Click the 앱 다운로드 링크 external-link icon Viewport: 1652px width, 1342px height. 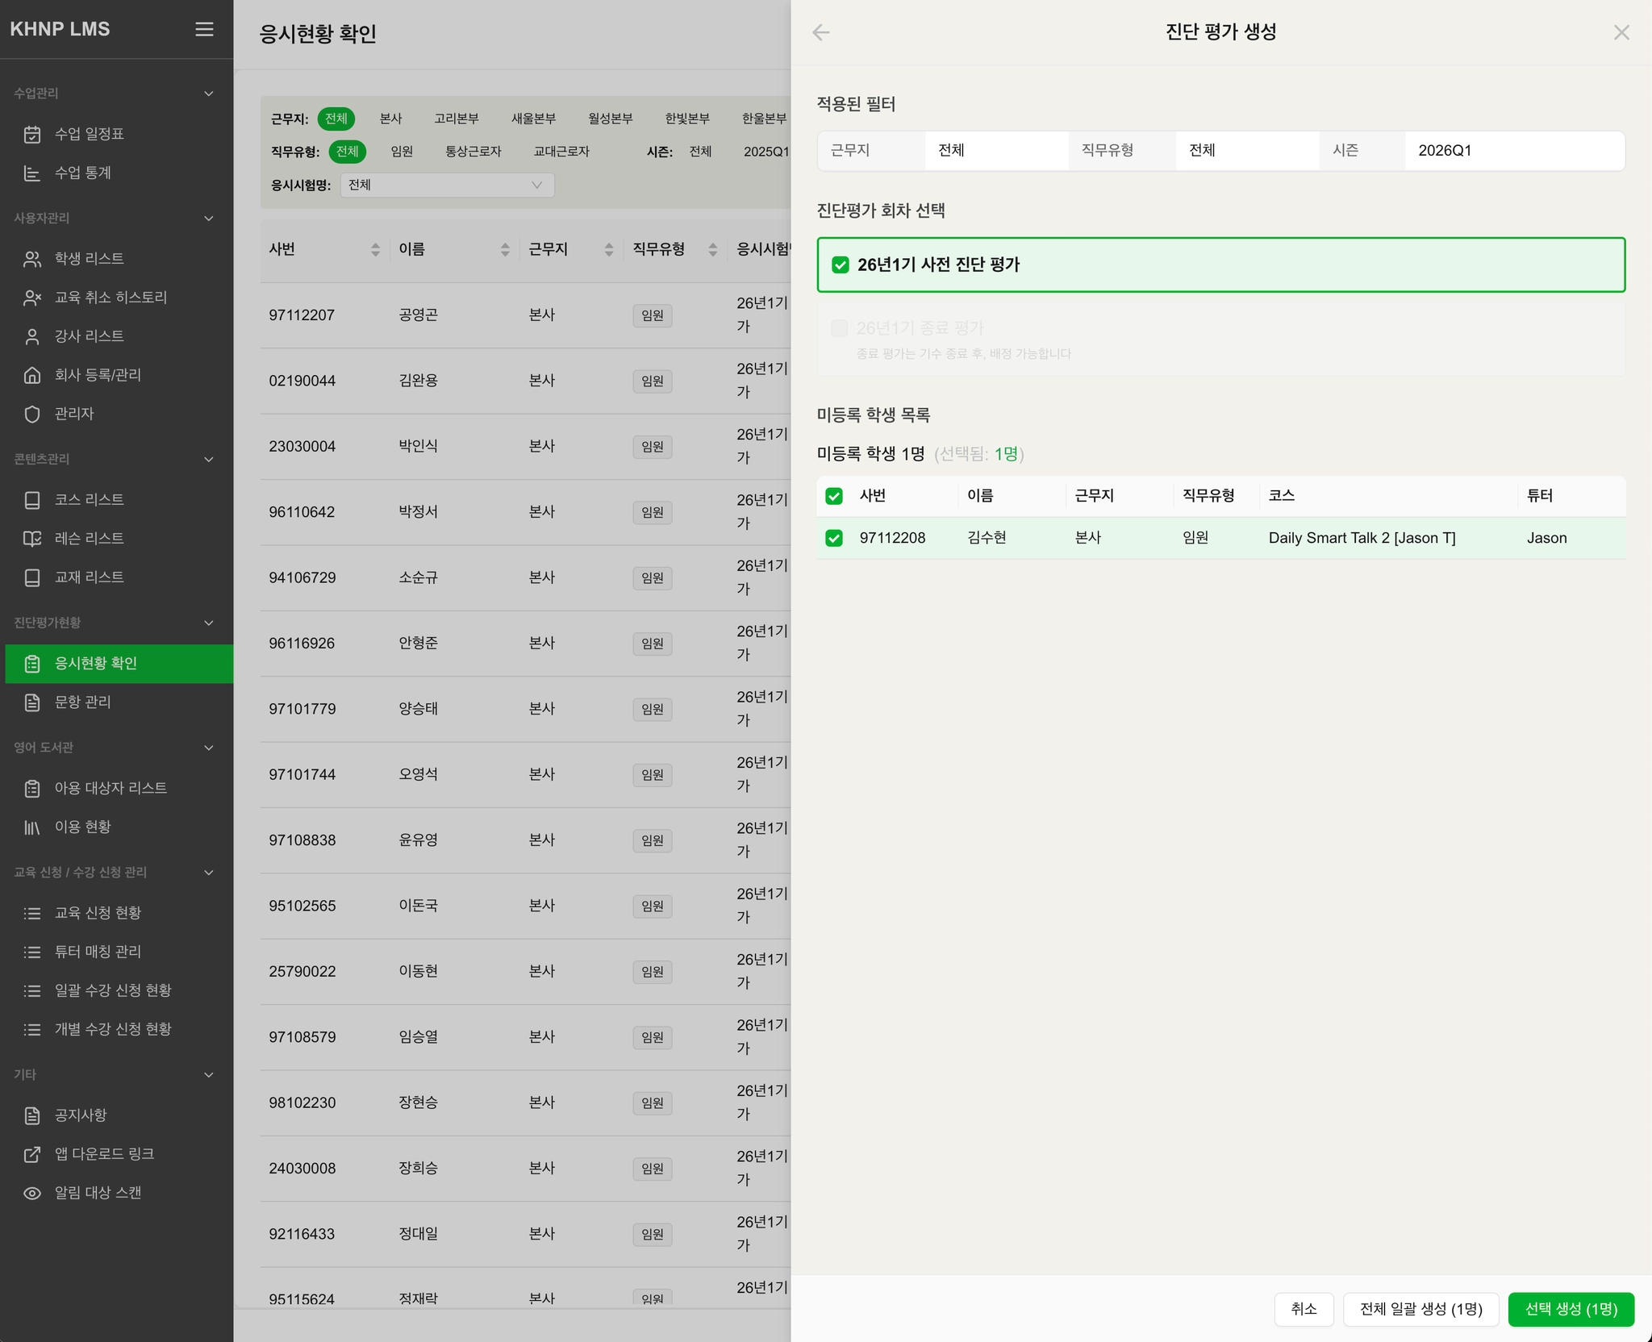(x=32, y=1154)
